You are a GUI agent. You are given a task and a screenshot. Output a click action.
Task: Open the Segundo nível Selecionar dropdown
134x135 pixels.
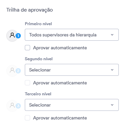point(72,70)
